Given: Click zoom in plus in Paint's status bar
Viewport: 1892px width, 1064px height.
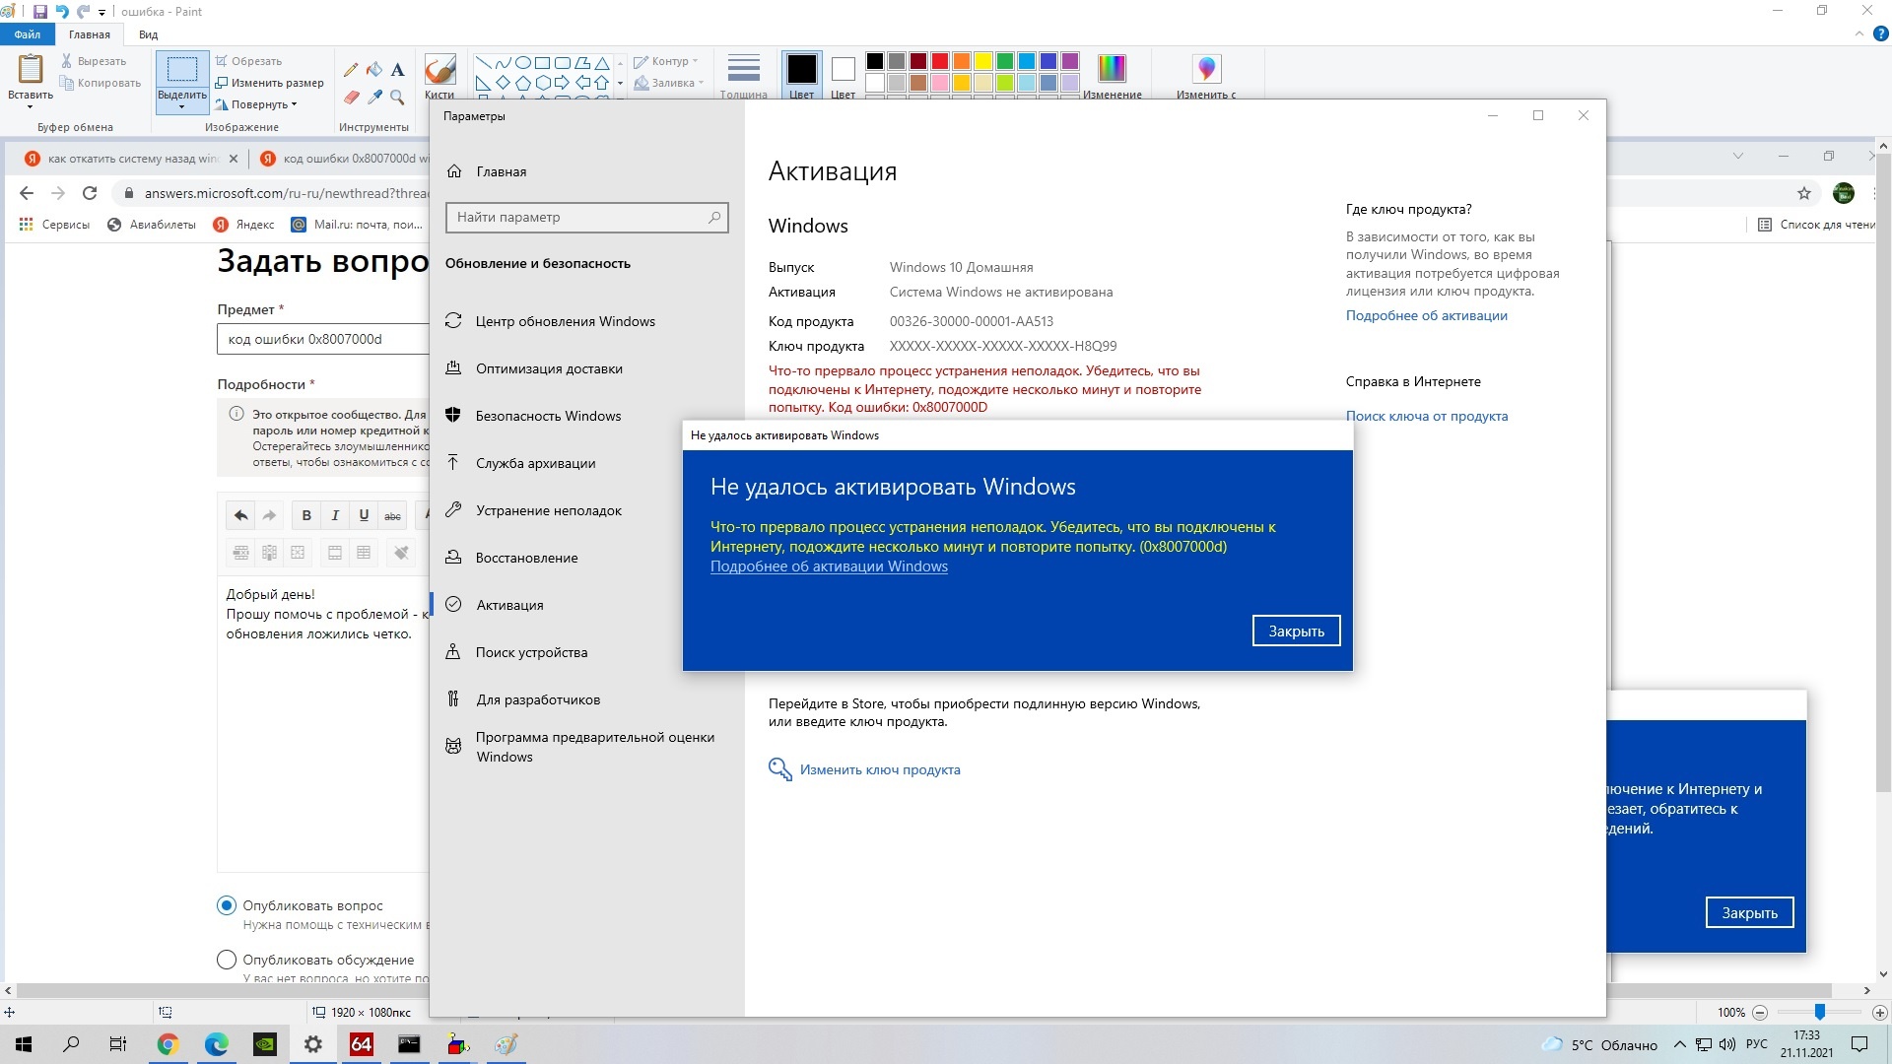Looking at the screenshot, I should 1879,1012.
